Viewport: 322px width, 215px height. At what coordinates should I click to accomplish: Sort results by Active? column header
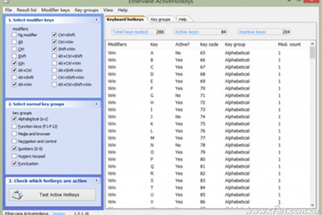[182, 44]
